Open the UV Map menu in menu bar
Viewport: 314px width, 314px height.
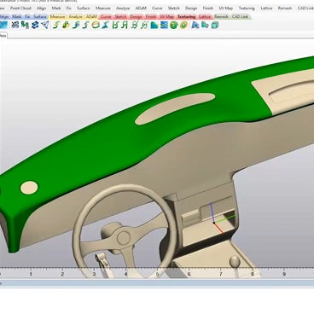point(226,8)
